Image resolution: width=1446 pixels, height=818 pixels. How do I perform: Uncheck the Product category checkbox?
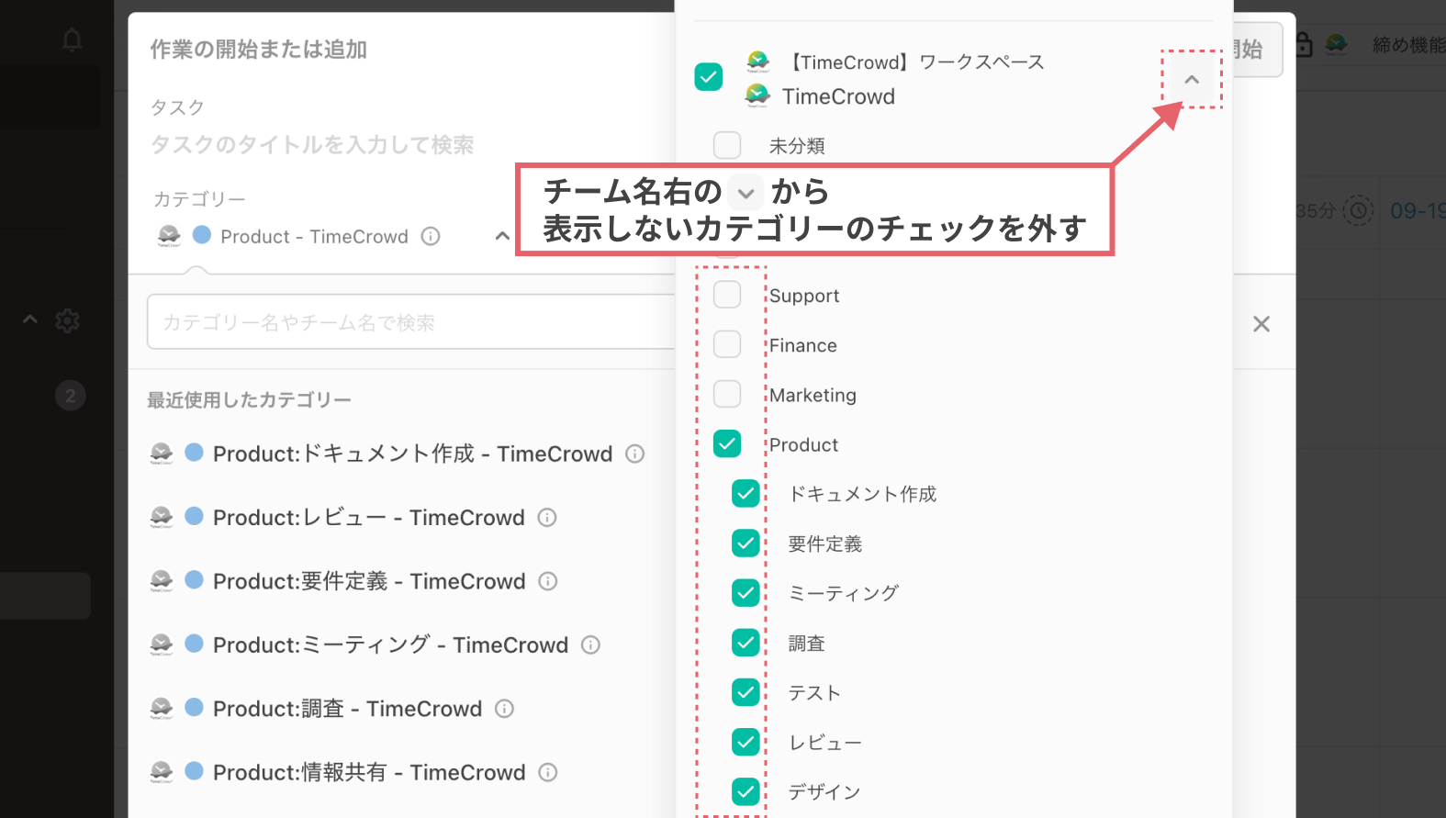pyautogui.click(x=727, y=443)
